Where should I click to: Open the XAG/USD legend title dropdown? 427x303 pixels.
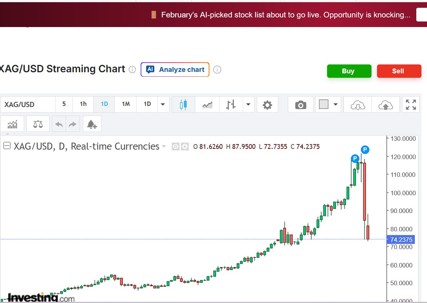click(164, 146)
